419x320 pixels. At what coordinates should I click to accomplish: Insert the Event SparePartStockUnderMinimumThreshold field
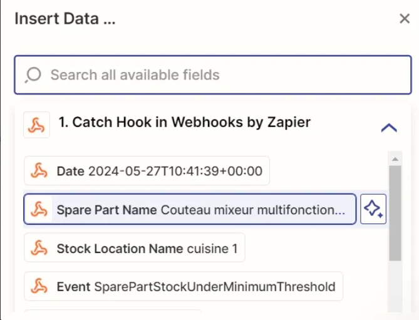click(x=184, y=286)
